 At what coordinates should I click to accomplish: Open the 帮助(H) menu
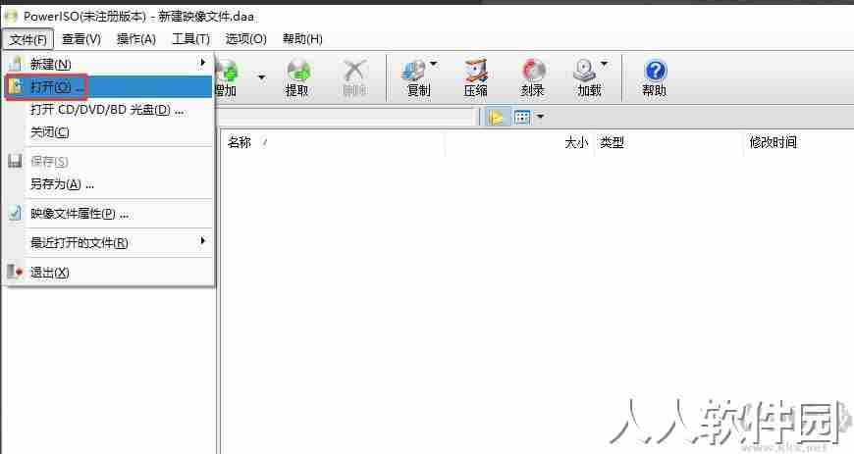[x=302, y=39]
